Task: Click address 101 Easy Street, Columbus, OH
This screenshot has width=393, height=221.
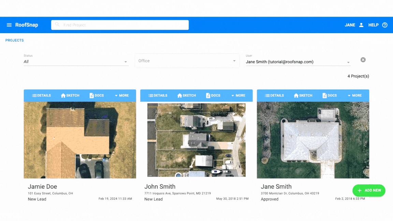Action: [50, 193]
